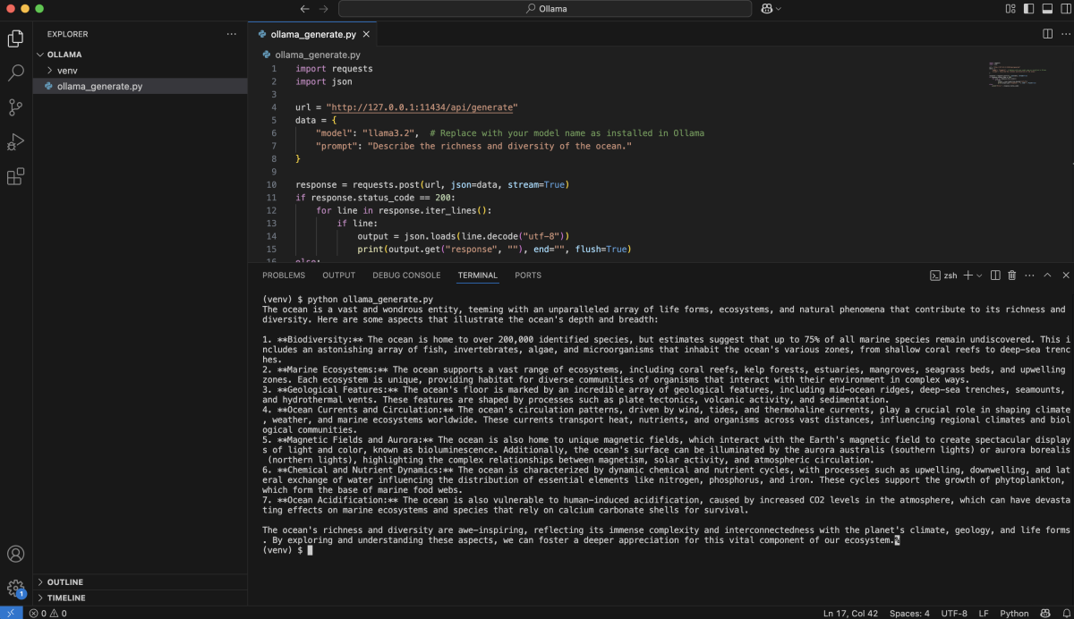Click the zsh terminal profile label
This screenshot has height=619, width=1074.
pos(943,276)
